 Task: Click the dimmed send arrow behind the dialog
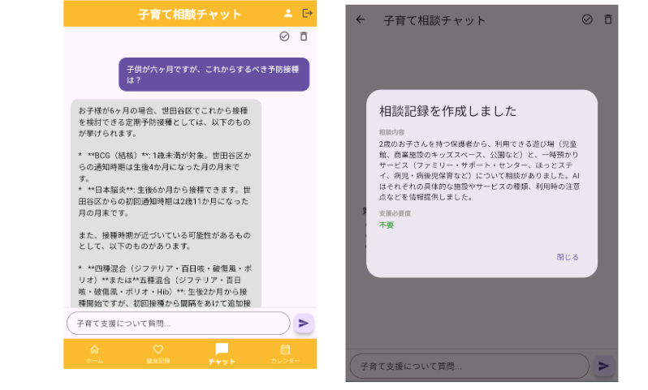click(x=603, y=366)
